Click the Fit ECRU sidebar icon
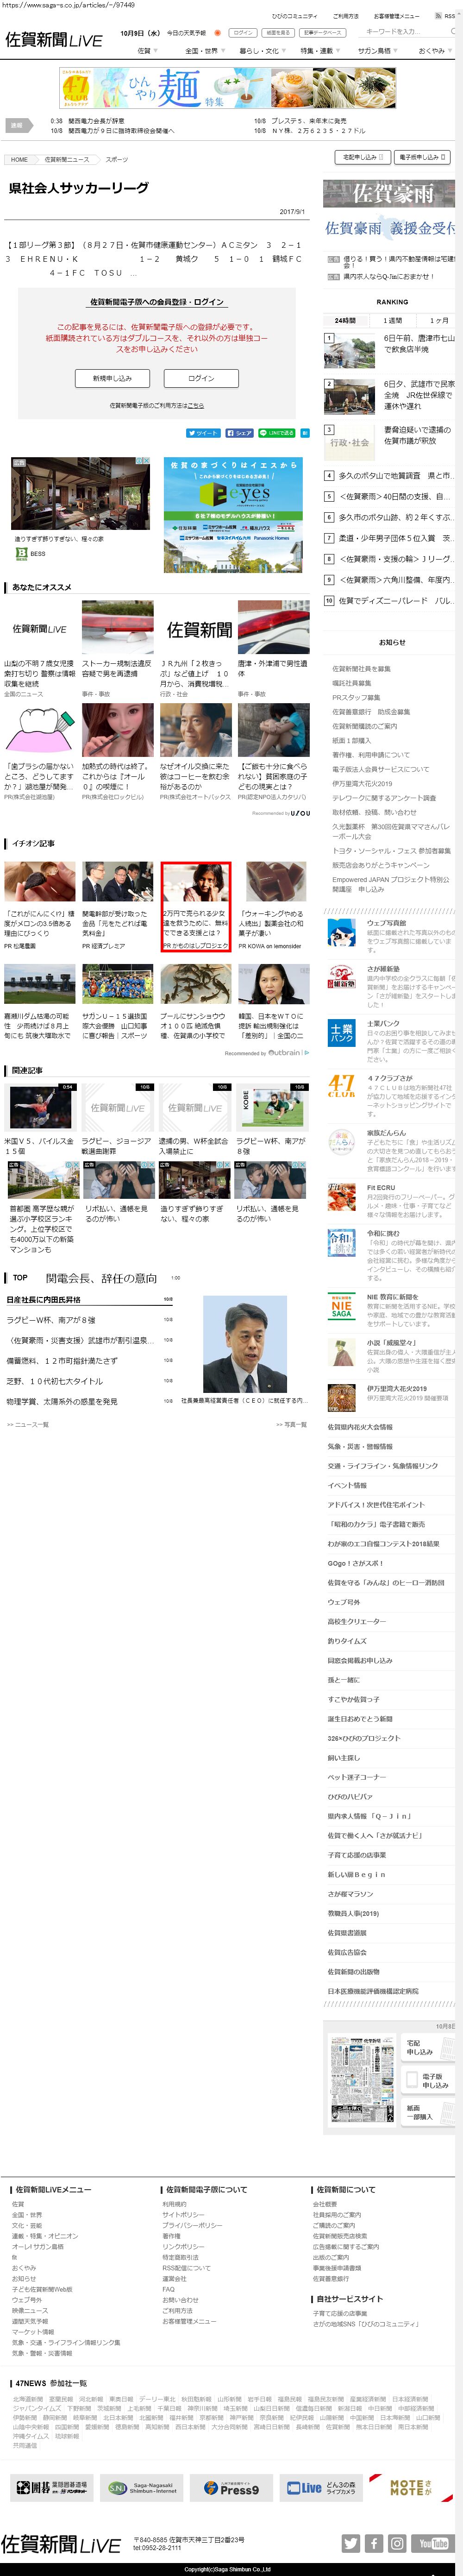Screen dimensions: 463x2576 pos(342,1196)
